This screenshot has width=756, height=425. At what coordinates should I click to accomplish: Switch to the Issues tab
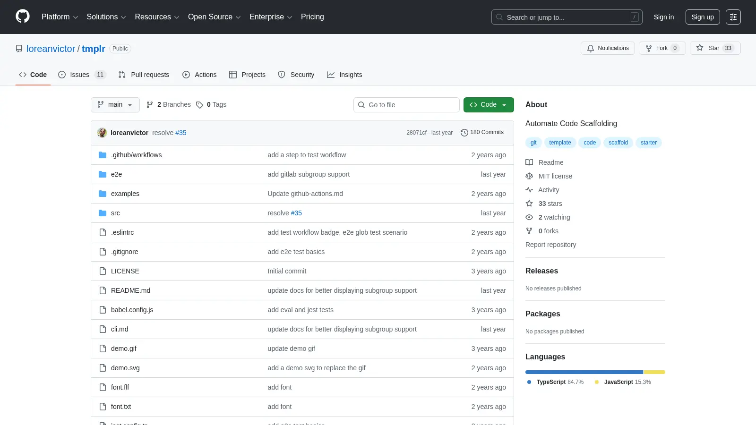click(82, 75)
